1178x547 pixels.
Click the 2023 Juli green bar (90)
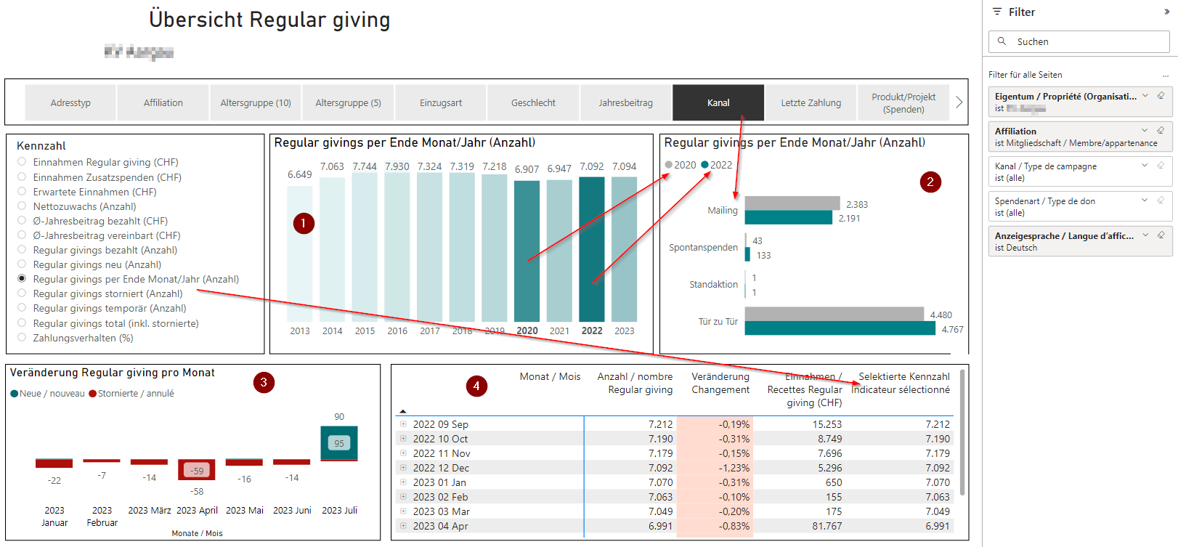tap(339, 442)
